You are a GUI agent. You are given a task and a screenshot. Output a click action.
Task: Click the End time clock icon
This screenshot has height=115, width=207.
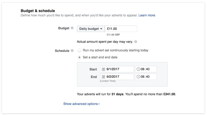(x=139, y=77)
